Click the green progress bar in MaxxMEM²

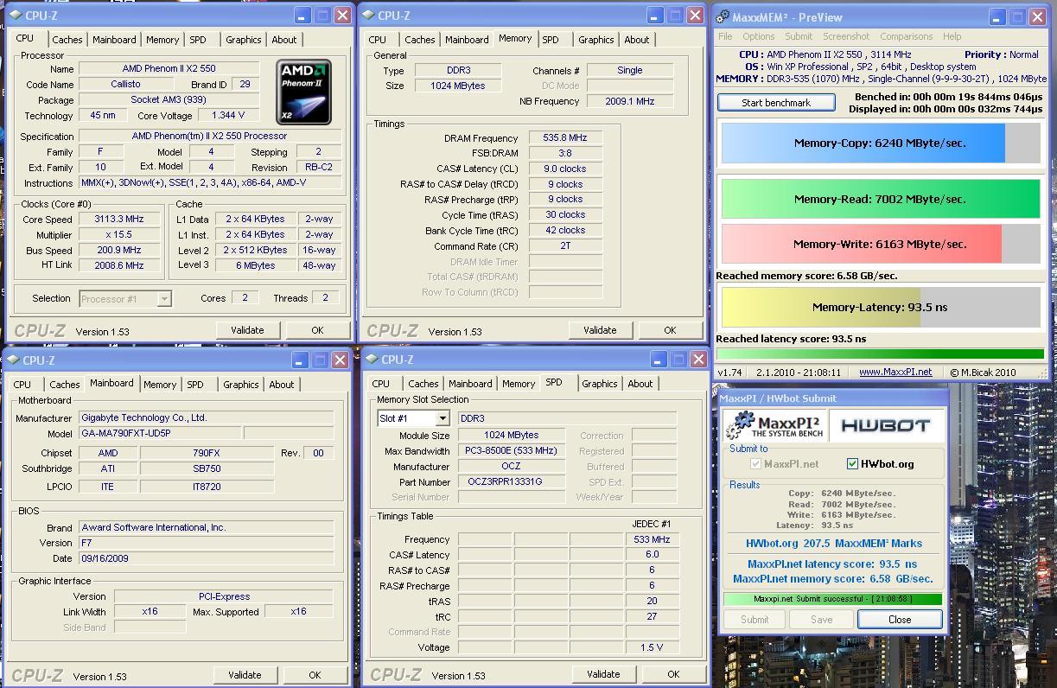click(x=880, y=354)
